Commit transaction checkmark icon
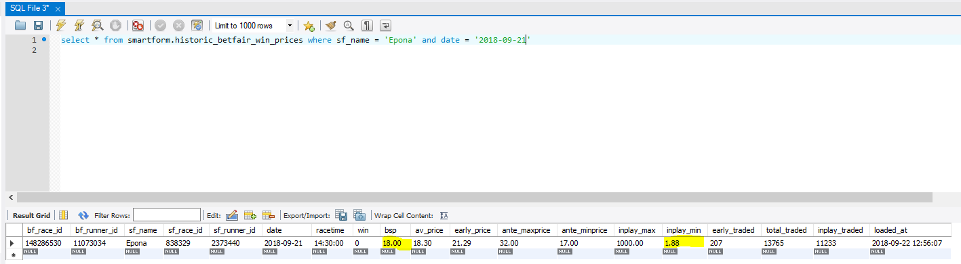The image size is (961, 264). pyautogui.click(x=161, y=26)
